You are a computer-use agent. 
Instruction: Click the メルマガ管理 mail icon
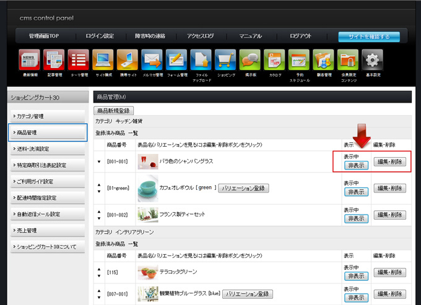(x=152, y=61)
